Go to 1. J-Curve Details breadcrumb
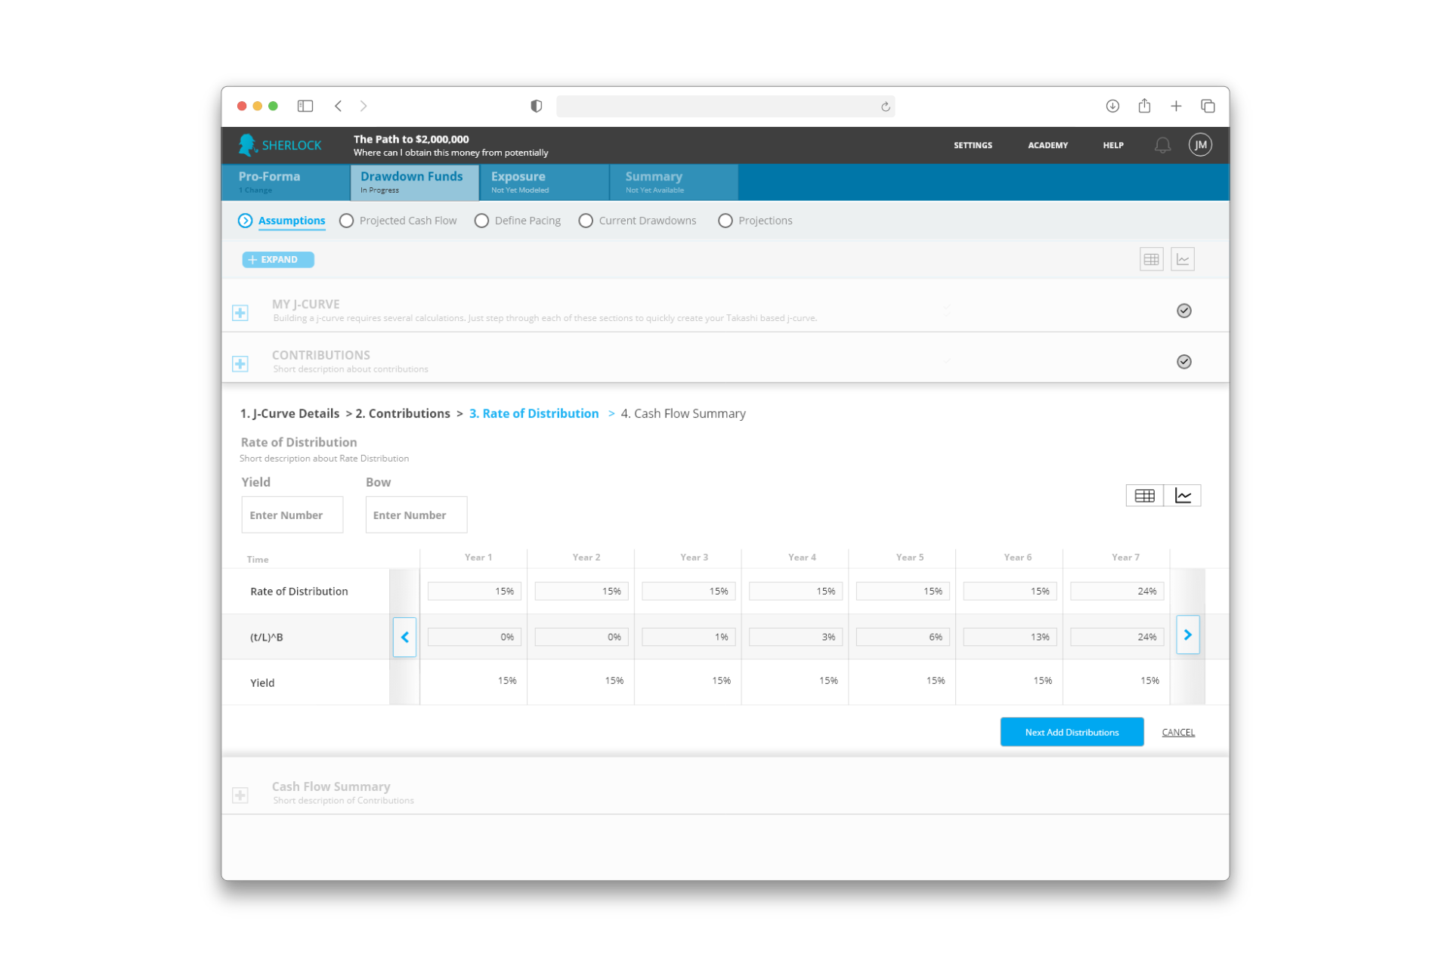 point(289,413)
